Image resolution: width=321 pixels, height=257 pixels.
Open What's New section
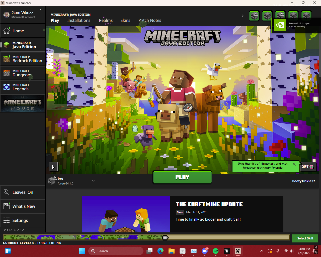[x=23, y=206]
